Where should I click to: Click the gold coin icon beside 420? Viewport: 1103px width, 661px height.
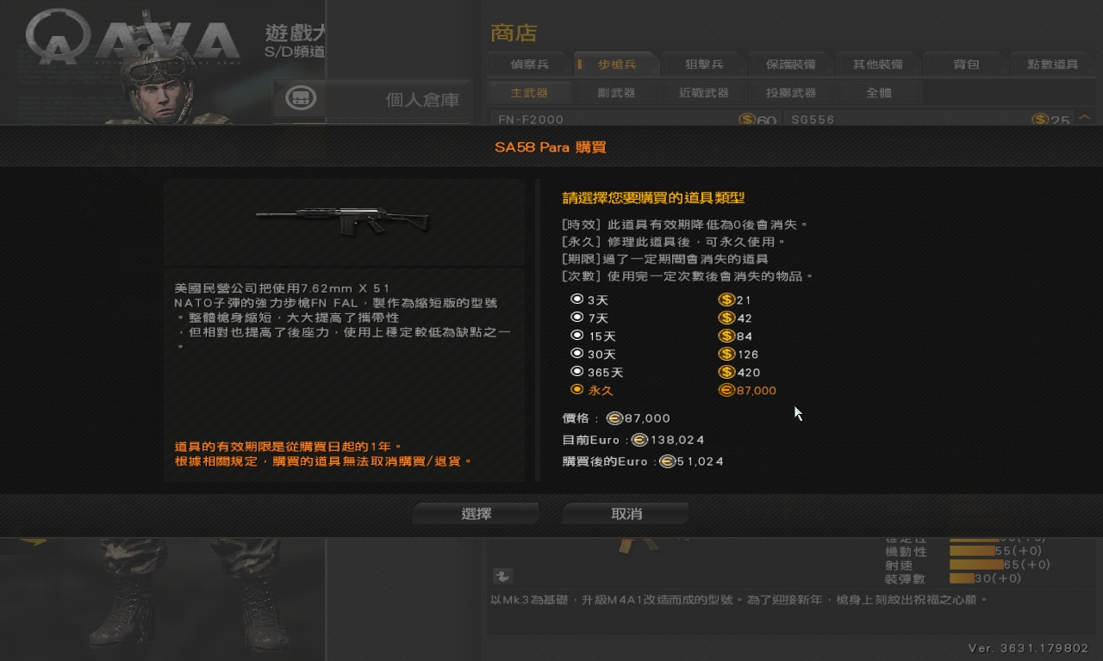[726, 372]
